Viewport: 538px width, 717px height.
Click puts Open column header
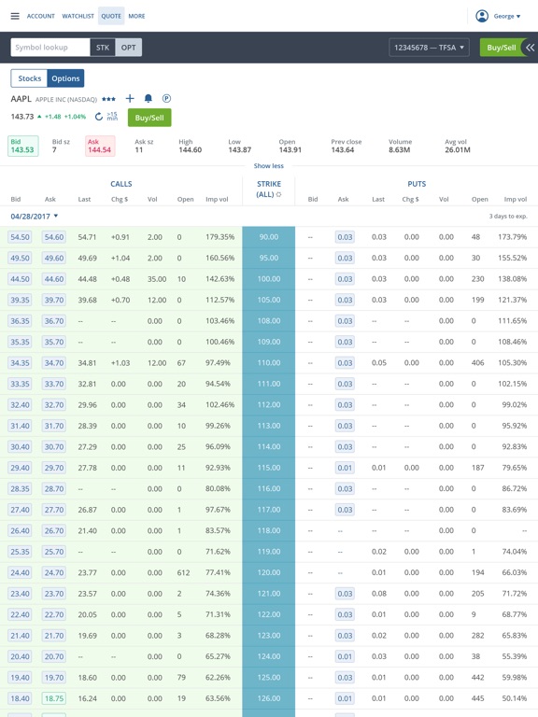click(480, 200)
